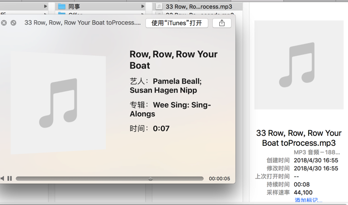
Task: Click the album artwork placeholder in Quick Look
Action: [58, 103]
